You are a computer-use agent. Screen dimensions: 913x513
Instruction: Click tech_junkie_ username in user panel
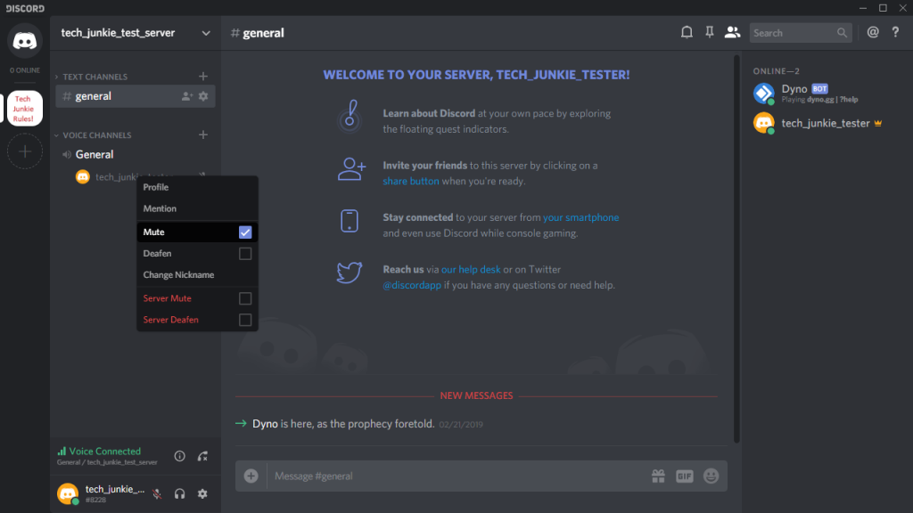115,489
